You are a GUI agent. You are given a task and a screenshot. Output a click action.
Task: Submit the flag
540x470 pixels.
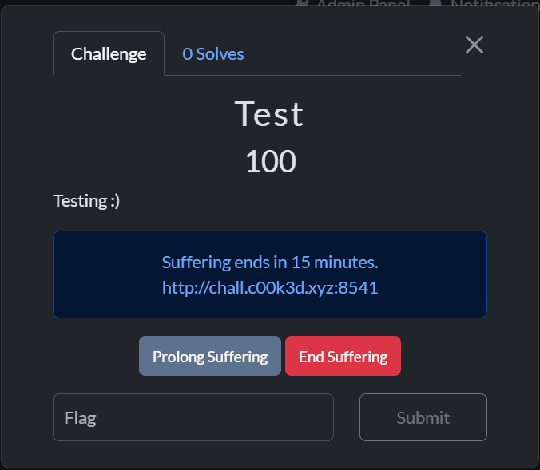(x=423, y=417)
